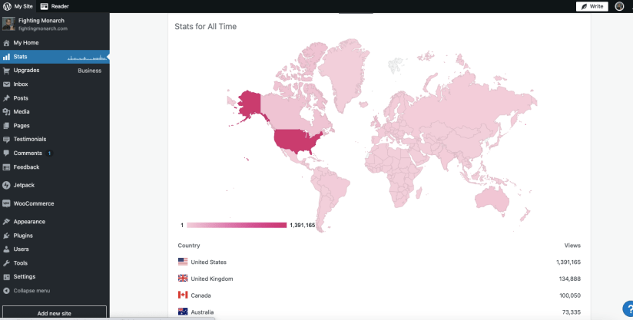Screen dimensions: 633x320
Task: Open the blue help question mark button
Action: tap(625, 308)
